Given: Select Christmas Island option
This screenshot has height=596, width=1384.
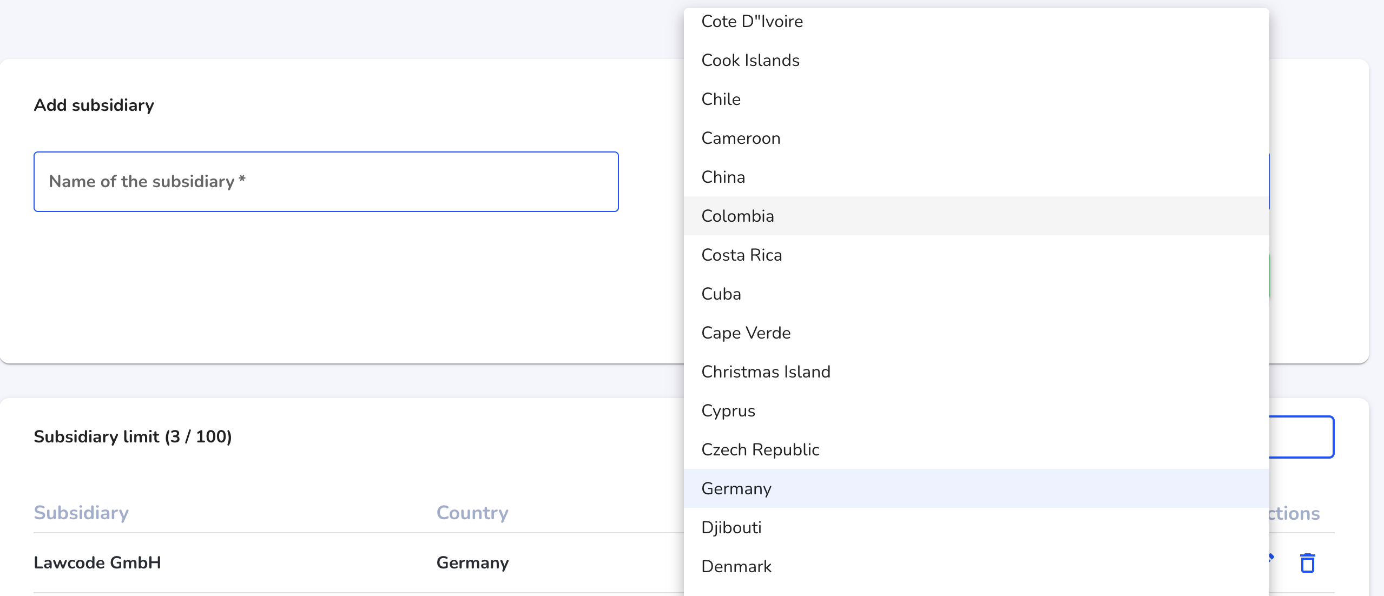Looking at the screenshot, I should click(x=976, y=372).
